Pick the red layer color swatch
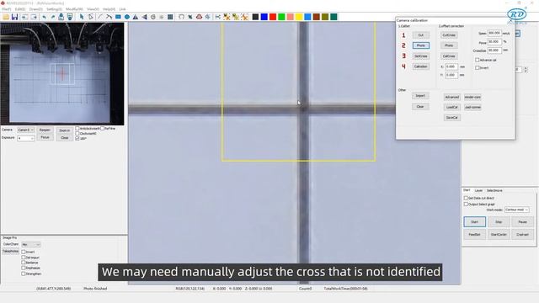This screenshot has height=303, width=539. click(273, 17)
